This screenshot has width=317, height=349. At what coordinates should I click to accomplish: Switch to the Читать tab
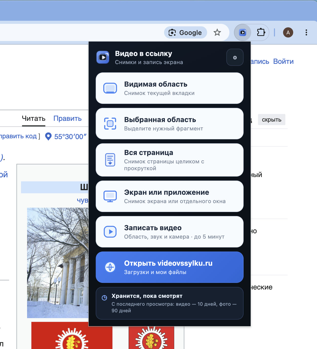pyautogui.click(x=34, y=119)
